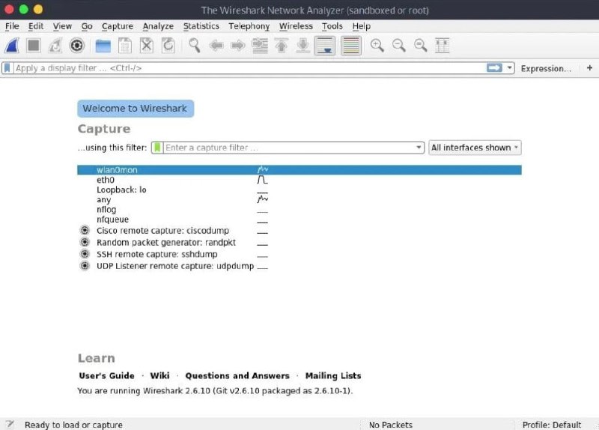Open the Telephony menu
This screenshot has height=430, width=599.
(x=249, y=26)
